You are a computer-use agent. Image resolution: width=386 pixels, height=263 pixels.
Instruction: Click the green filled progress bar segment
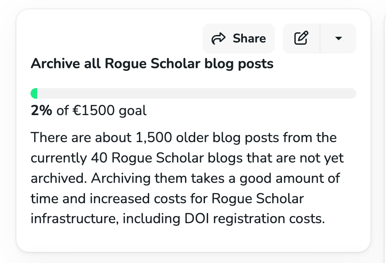click(34, 93)
